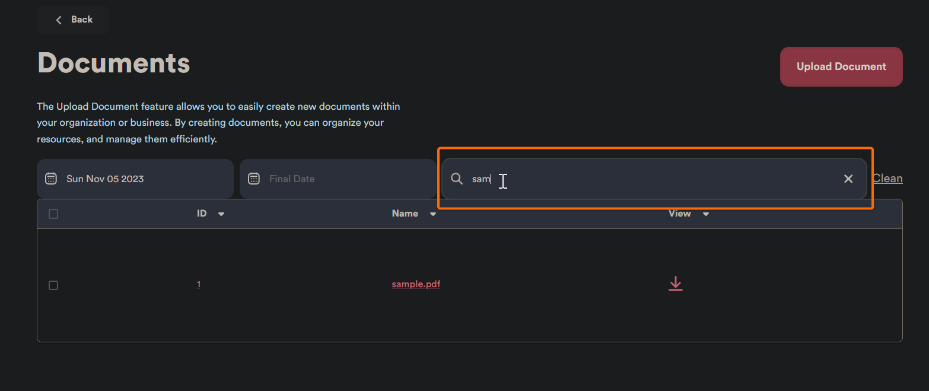Check the checkbox for the sample.pdf row
The height and width of the screenshot is (391, 929).
tap(53, 285)
